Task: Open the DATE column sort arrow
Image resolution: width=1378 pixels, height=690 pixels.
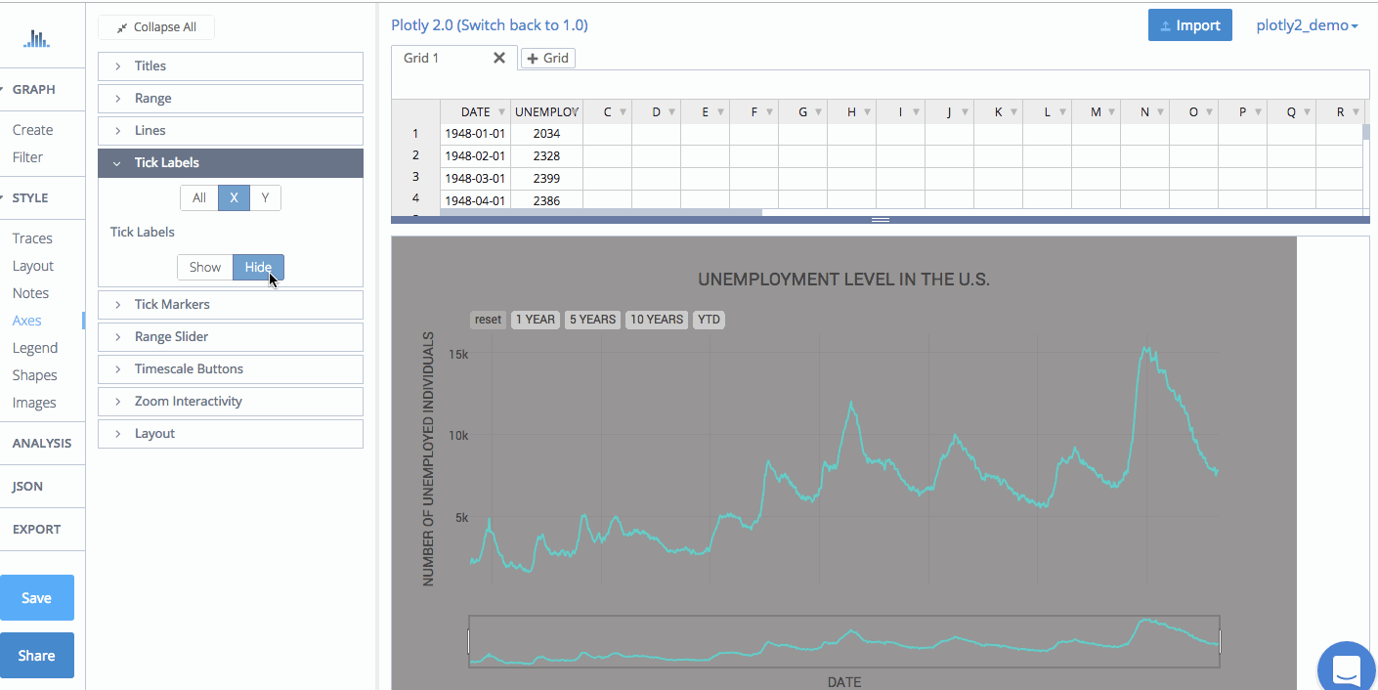Action: tap(501, 112)
